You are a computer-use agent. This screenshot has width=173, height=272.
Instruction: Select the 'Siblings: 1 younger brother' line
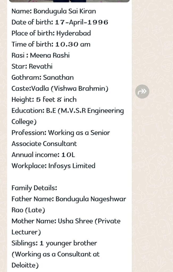click(54, 243)
